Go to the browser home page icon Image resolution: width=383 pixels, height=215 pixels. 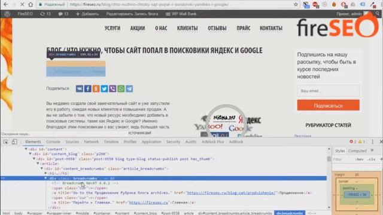[31, 4]
